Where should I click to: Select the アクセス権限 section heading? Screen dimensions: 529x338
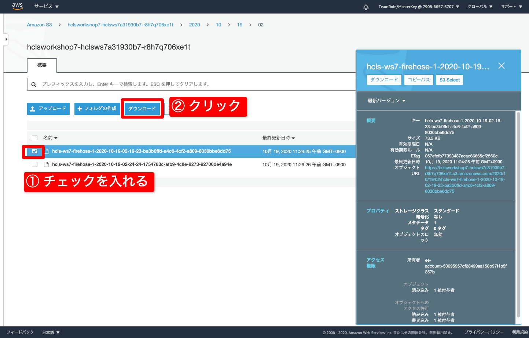[375, 263]
